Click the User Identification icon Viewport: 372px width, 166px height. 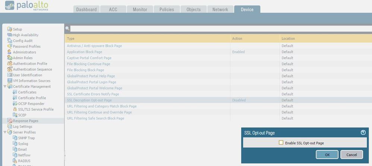click(9, 75)
